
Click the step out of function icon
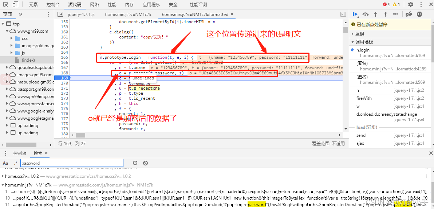pos(386,15)
